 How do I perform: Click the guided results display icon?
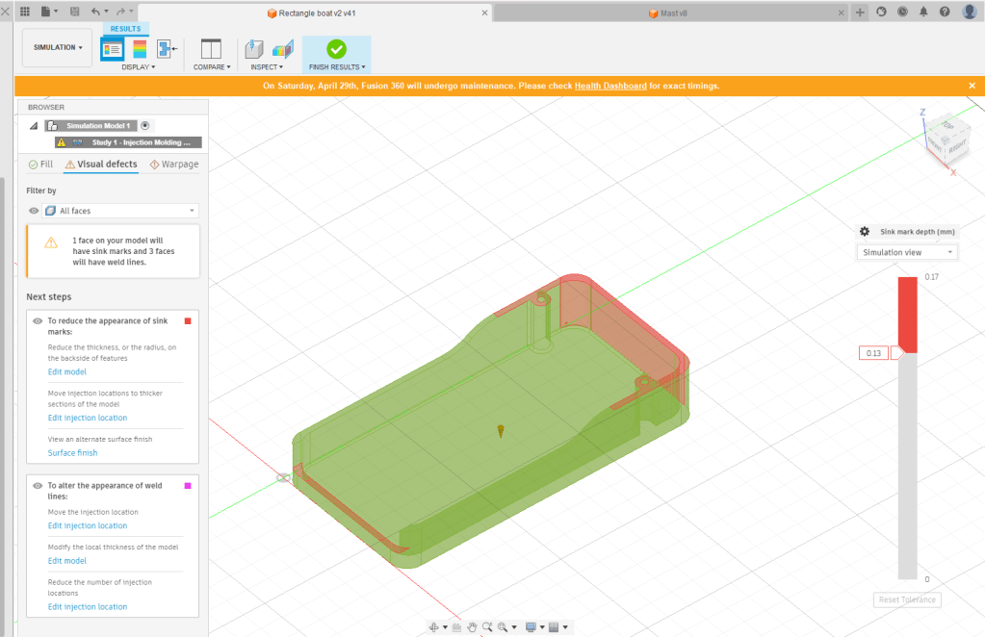[112, 48]
